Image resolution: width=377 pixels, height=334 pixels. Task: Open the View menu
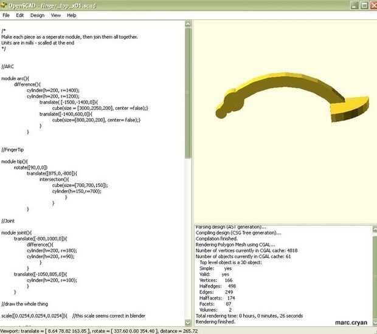click(x=55, y=15)
